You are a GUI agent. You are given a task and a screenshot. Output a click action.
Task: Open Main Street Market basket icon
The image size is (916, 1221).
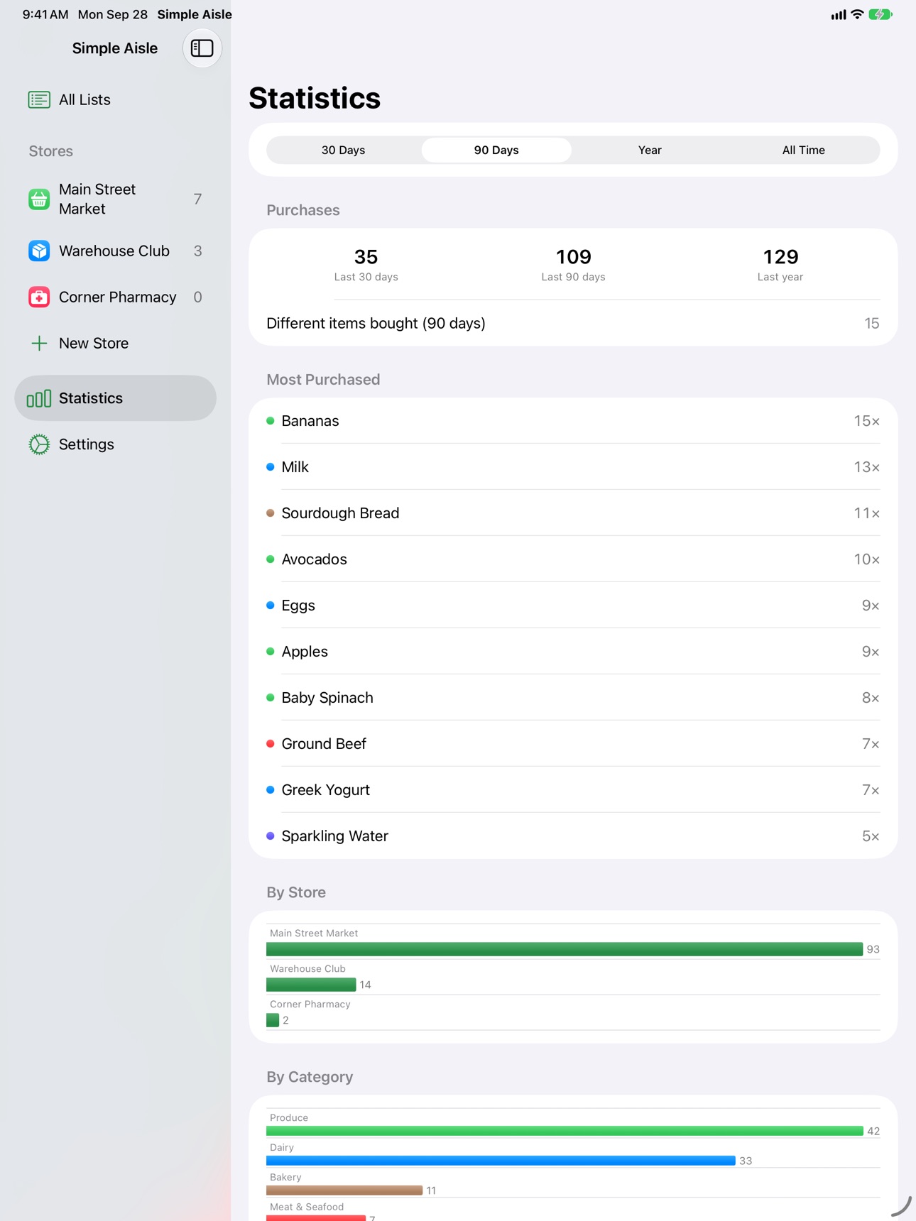coord(39,199)
